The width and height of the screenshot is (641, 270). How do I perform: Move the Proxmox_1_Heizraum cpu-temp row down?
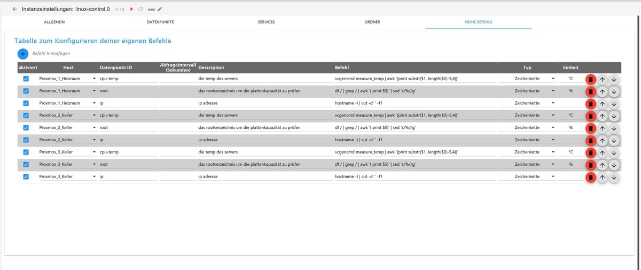pos(614,79)
